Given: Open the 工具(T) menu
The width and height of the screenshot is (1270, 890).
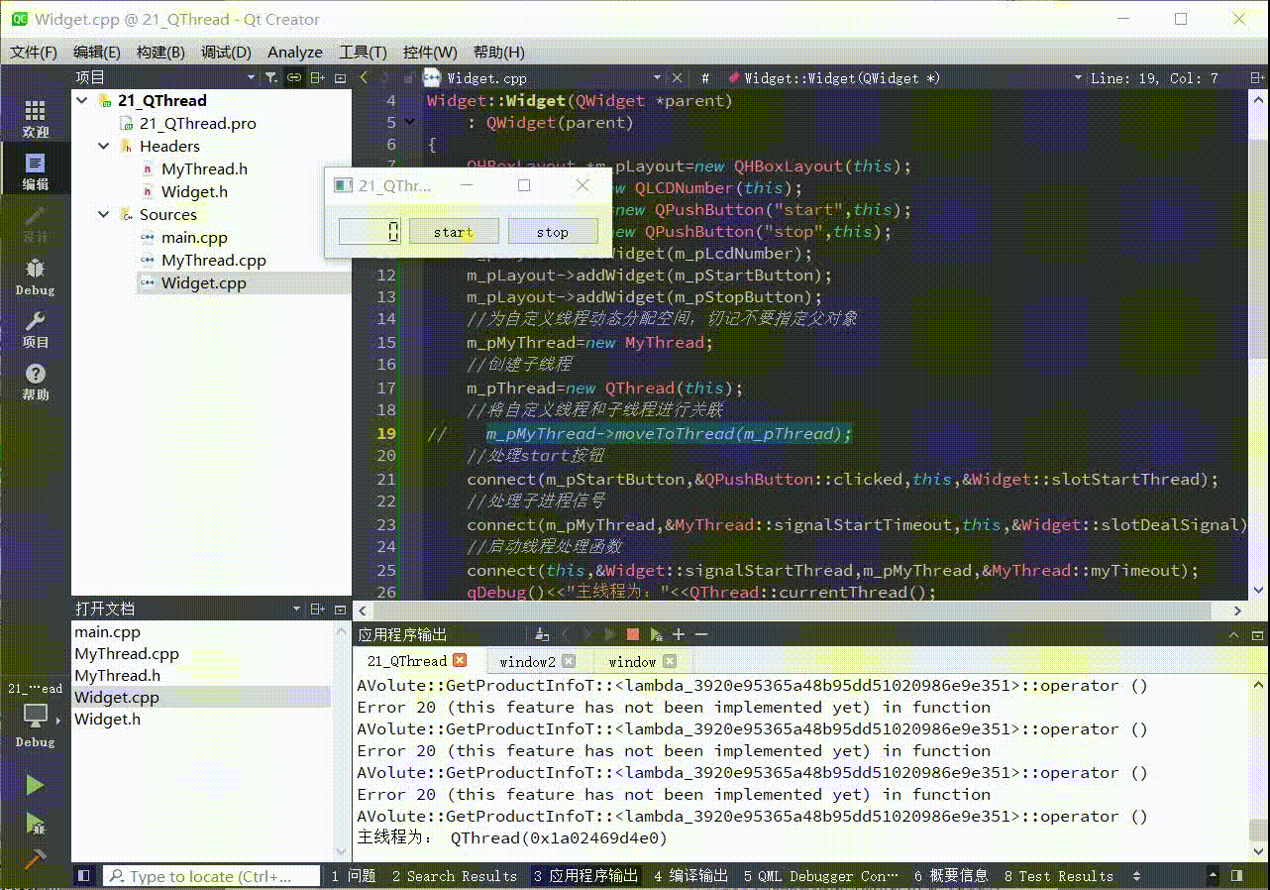Looking at the screenshot, I should [x=363, y=52].
